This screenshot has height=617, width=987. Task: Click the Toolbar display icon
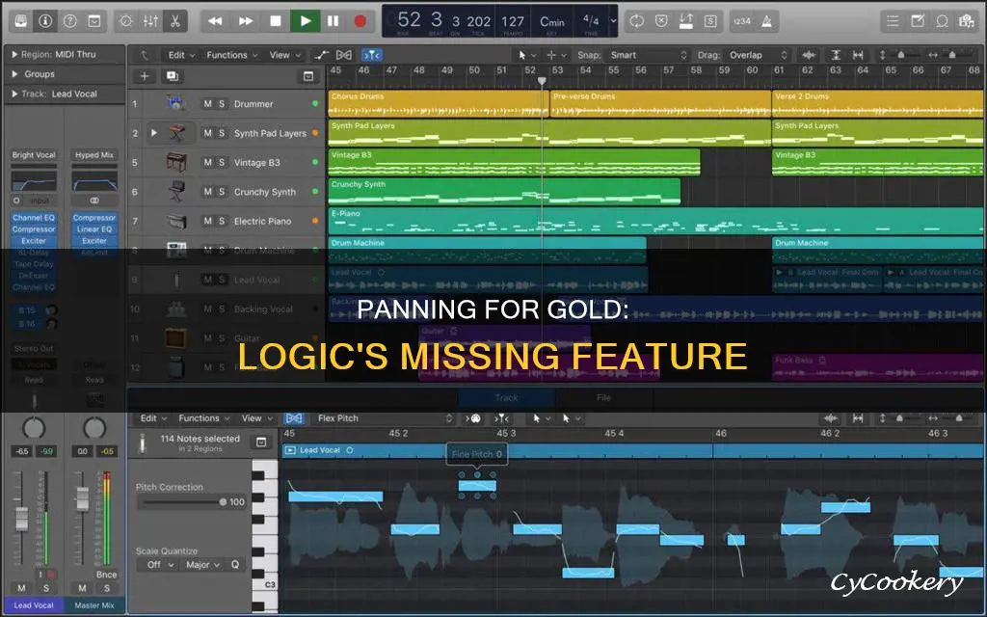pyautogui.click(x=94, y=21)
